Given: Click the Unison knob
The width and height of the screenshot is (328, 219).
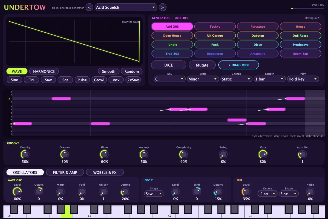Looking at the screenshot, I should 104,192.
